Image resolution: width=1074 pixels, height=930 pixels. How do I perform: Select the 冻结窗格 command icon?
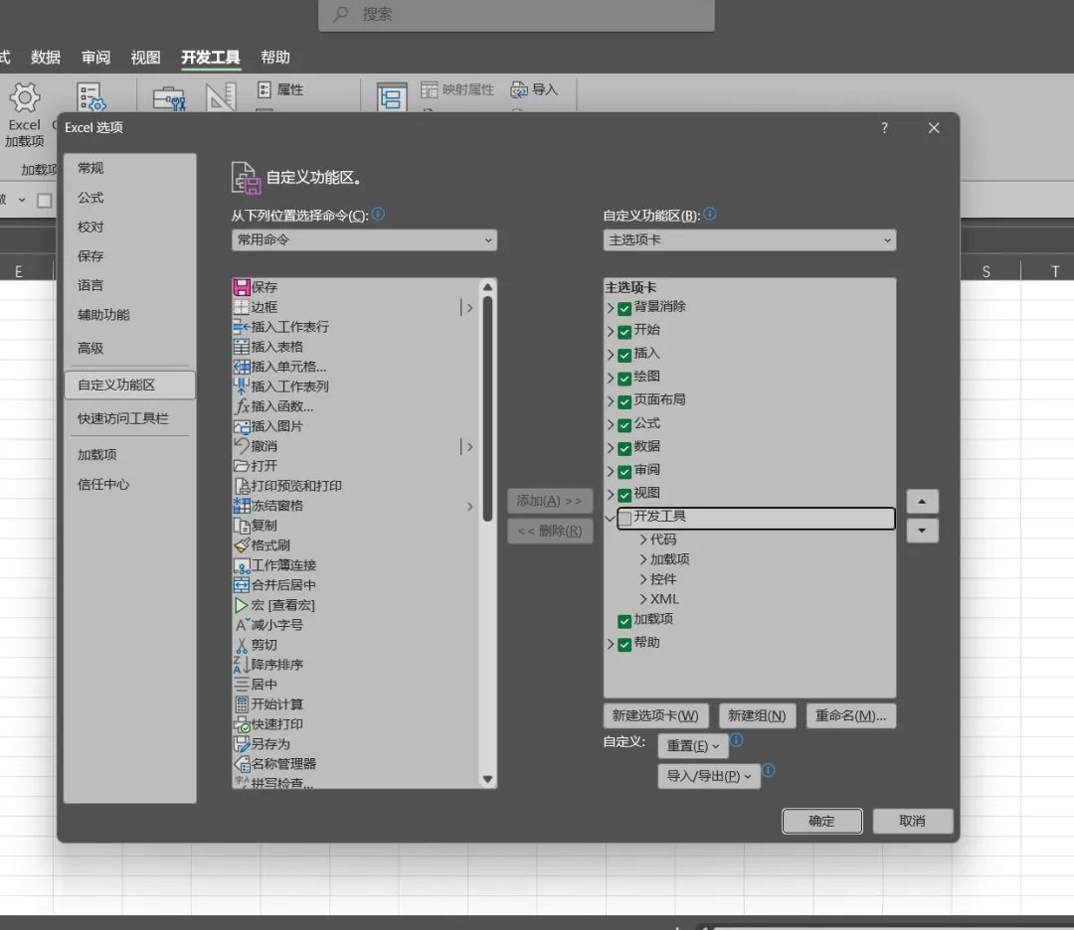tap(242, 506)
